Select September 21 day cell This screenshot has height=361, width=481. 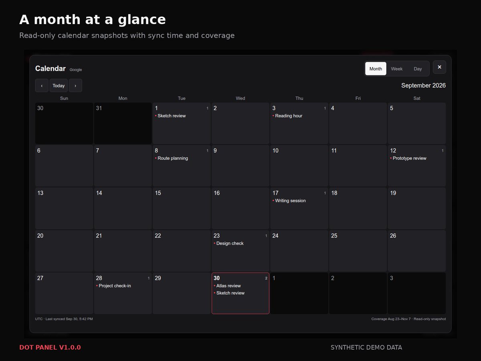[x=123, y=251]
